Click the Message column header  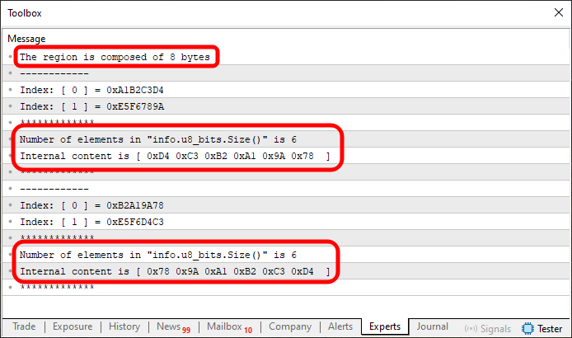[x=26, y=39]
